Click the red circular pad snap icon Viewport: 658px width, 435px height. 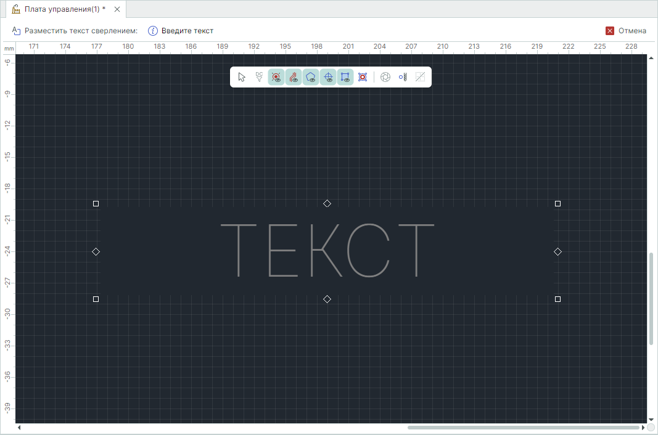[363, 77]
